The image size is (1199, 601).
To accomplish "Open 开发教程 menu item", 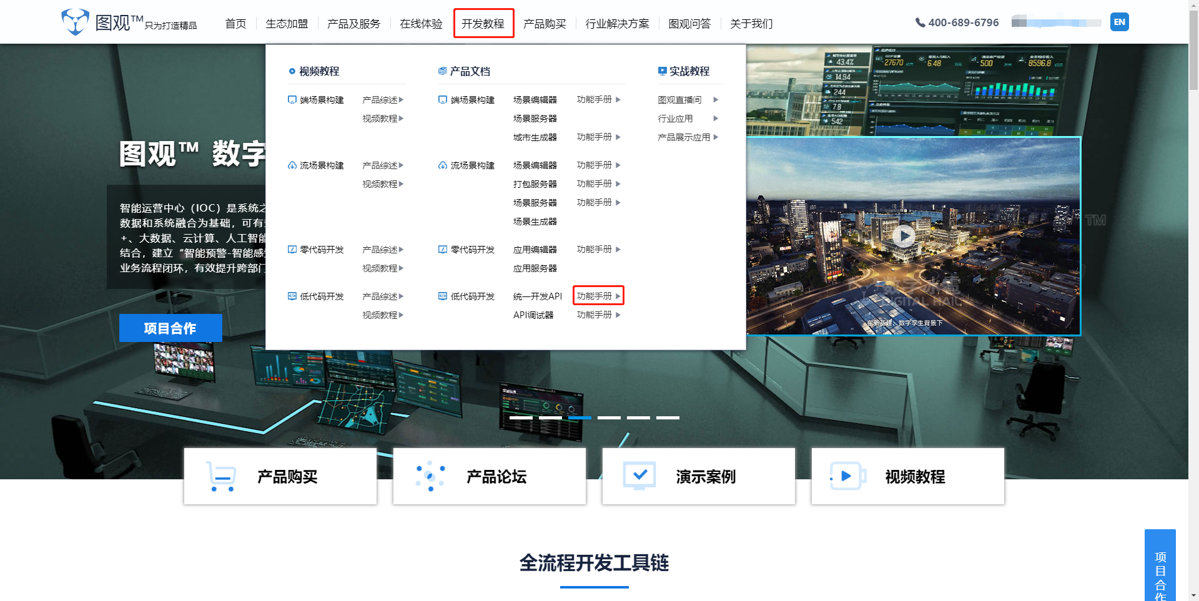I will click(483, 23).
